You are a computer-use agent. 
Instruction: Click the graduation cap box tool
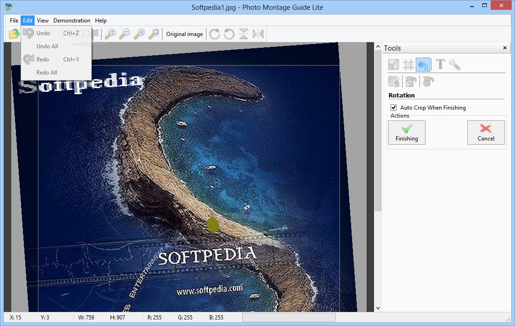pyautogui.click(x=411, y=81)
